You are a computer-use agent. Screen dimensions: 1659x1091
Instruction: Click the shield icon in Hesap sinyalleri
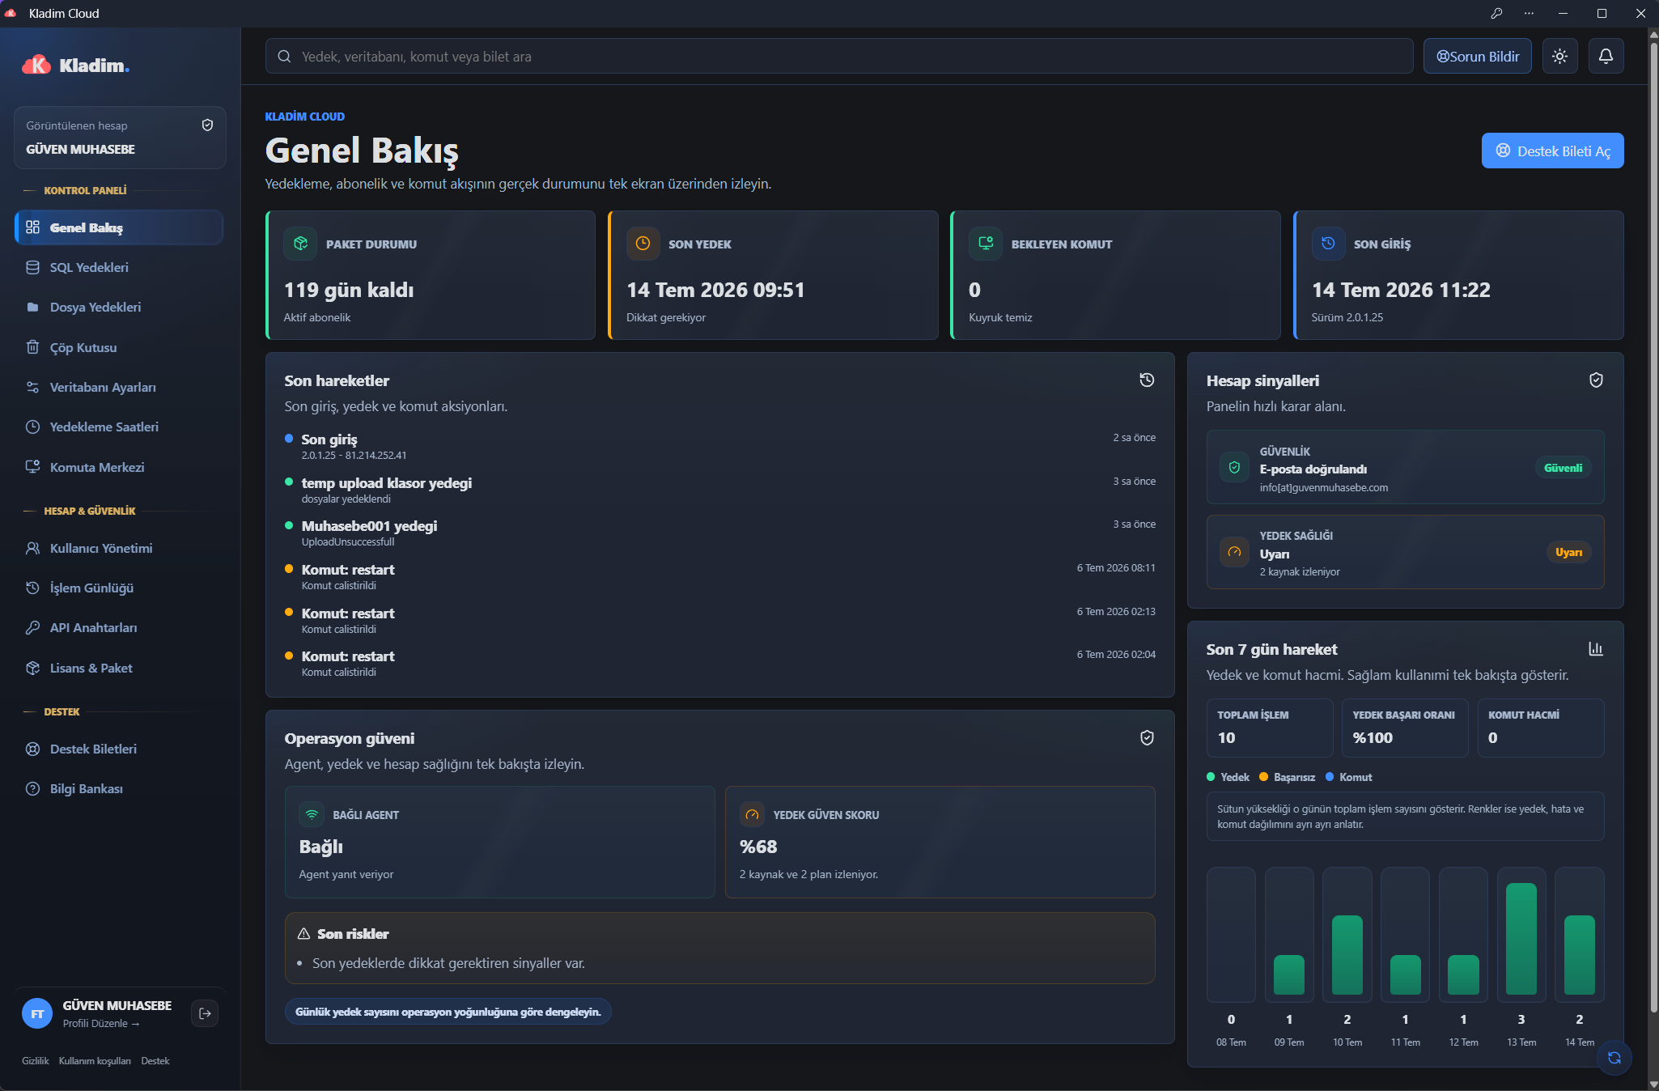coord(1596,380)
